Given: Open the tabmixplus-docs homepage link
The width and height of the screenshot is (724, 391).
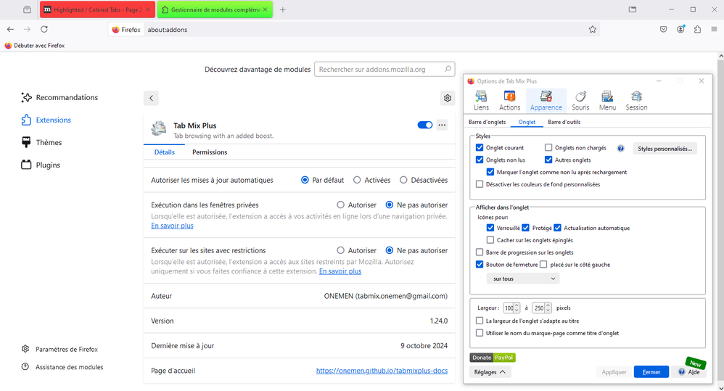Looking at the screenshot, I should [382, 370].
